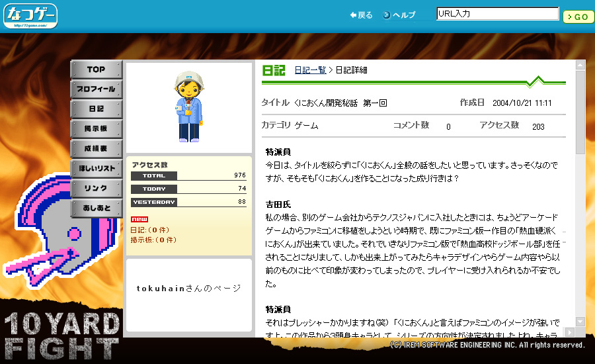The image size is (595, 364).
Task: Click IREM copyright notice
Action: point(487,345)
